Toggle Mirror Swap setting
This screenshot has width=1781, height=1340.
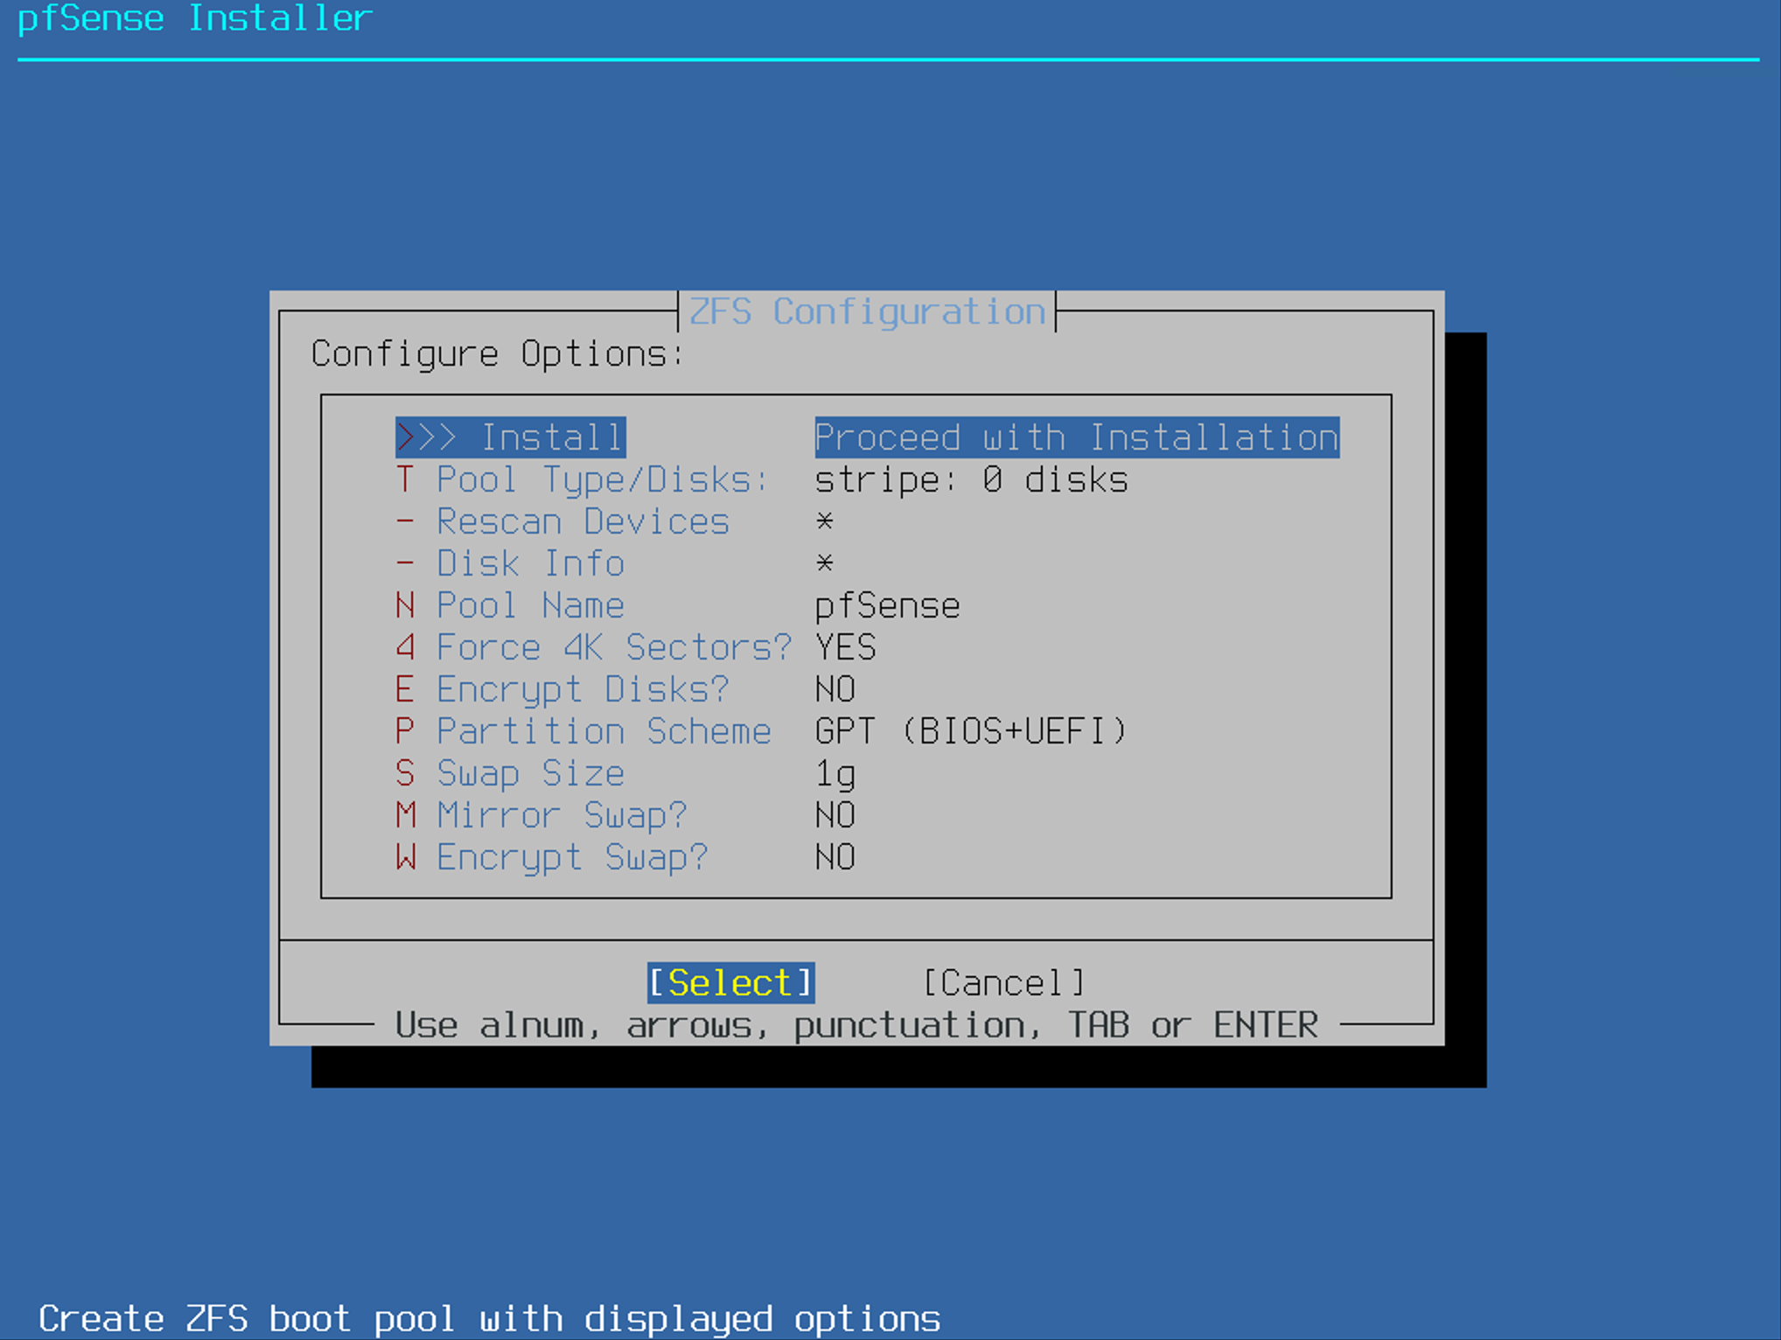pos(562,815)
